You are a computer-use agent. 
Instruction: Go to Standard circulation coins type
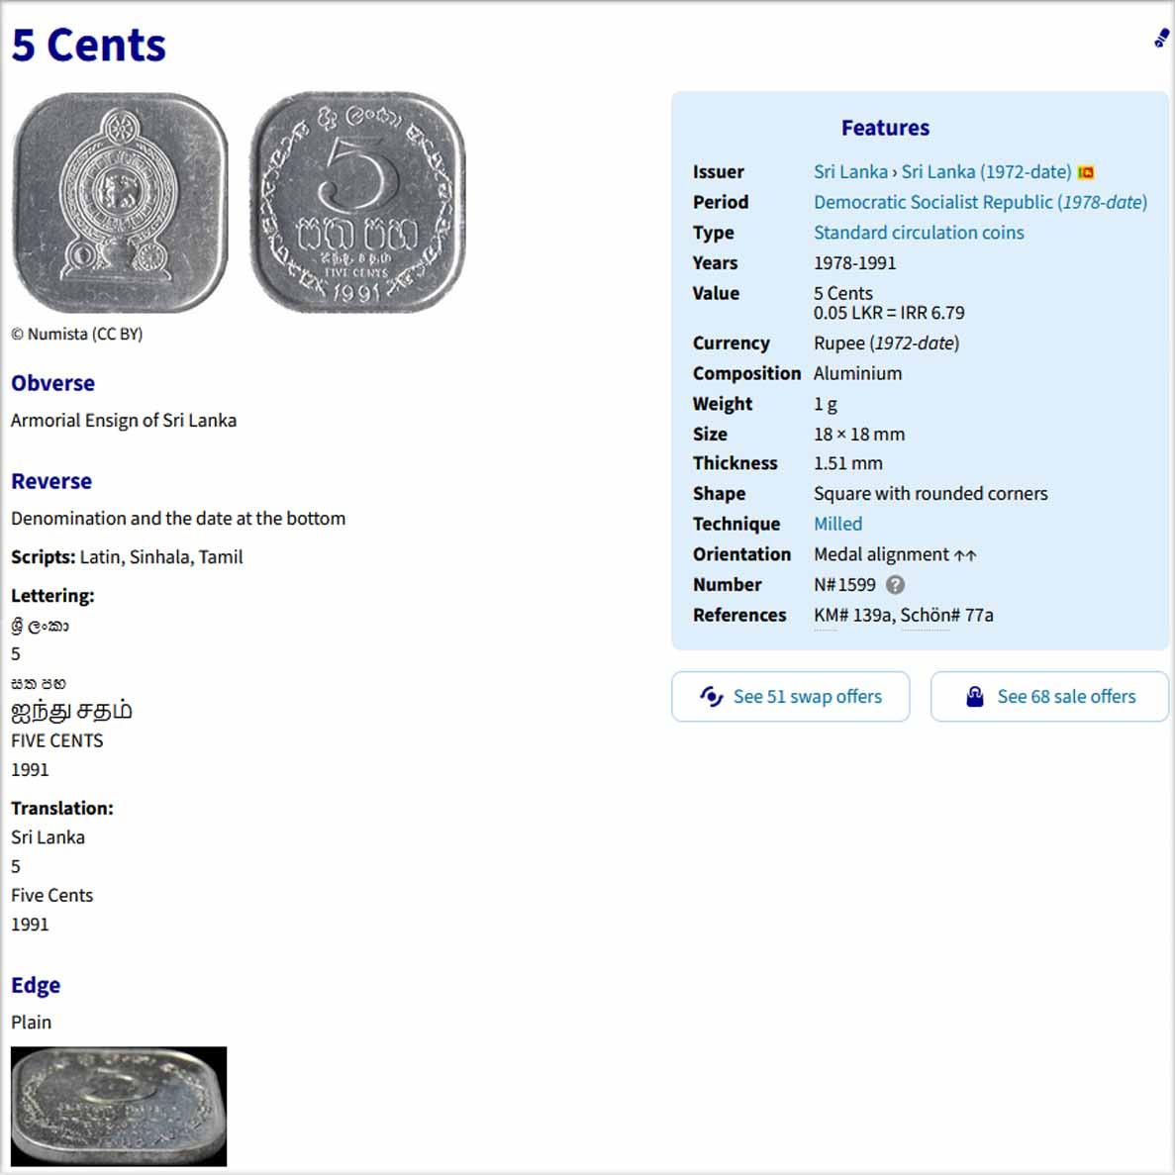click(x=919, y=233)
